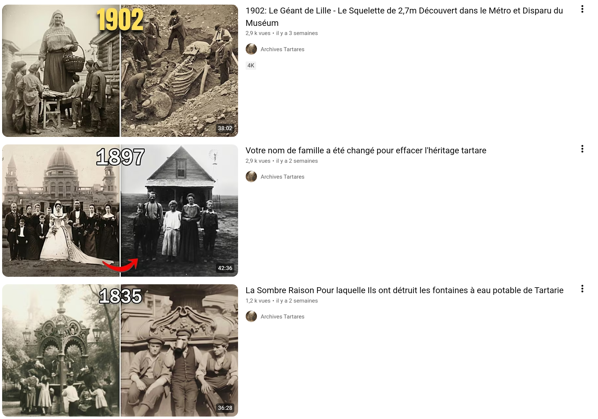Click the 38:02 duration badge
The height and width of the screenshot is (419, 598).
coord(225,128)
